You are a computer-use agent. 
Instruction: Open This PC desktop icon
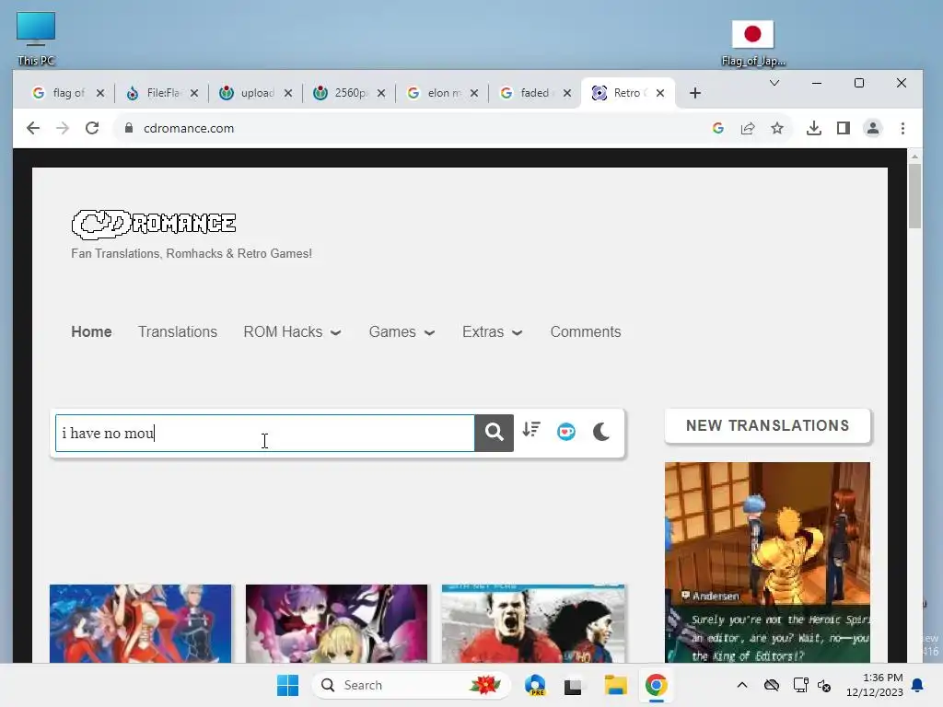[36, 39]
